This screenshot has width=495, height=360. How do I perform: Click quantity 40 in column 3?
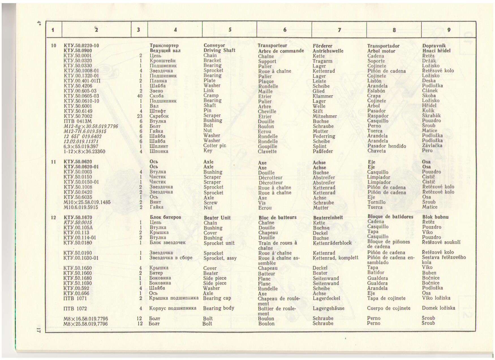click(139, 96)
